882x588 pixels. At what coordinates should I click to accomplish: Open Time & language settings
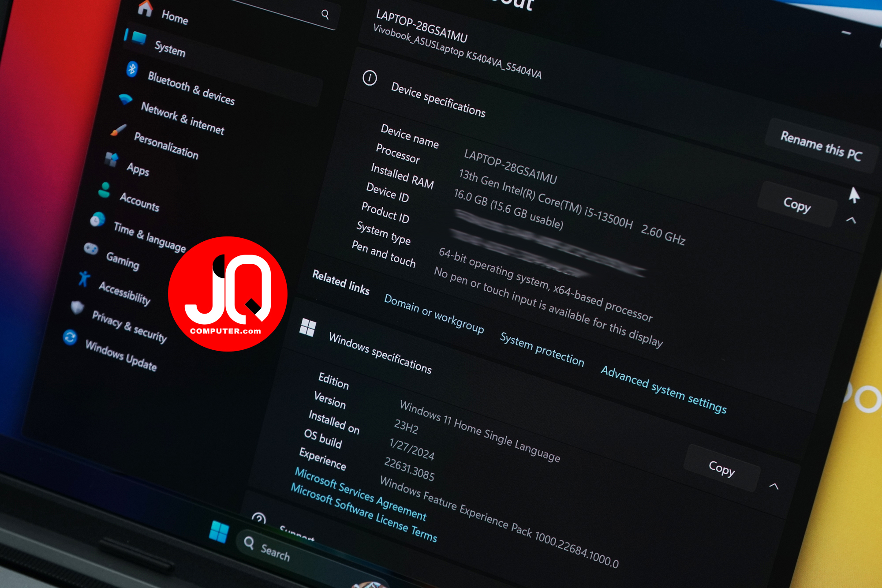point(149,237)
